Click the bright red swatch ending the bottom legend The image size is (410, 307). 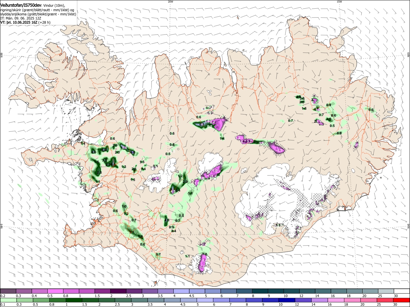coord(402,300)
